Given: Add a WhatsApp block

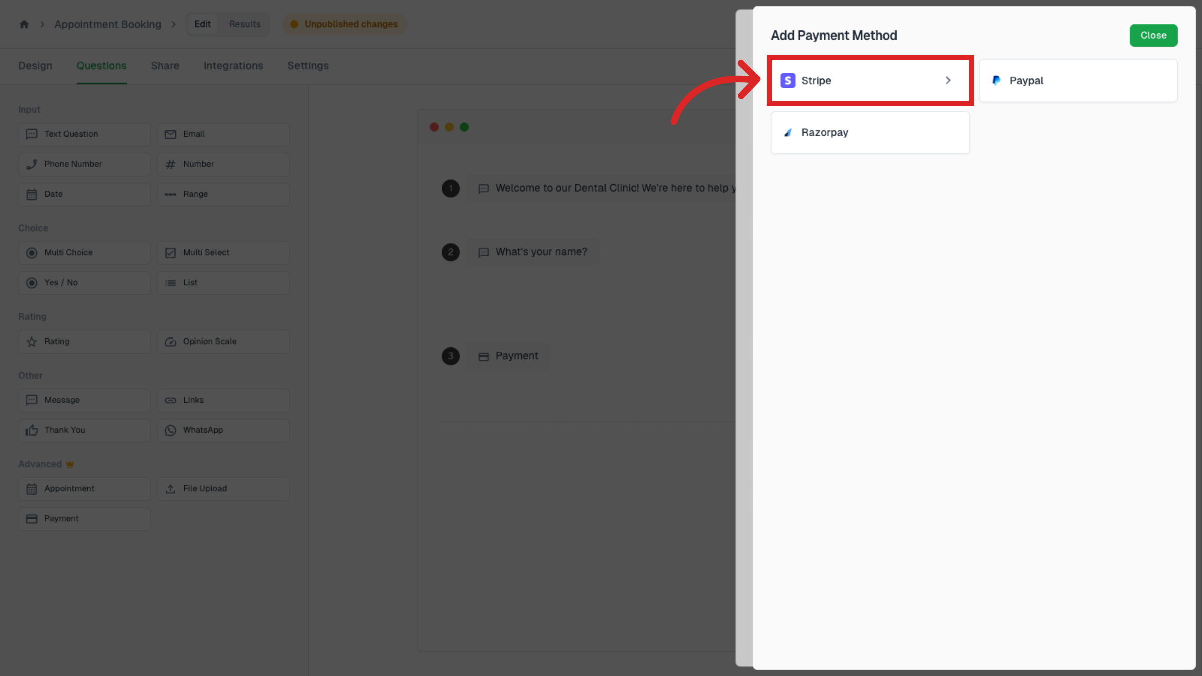Looking at the screenshot, I should pyautogui.click(x=223, y=430).
